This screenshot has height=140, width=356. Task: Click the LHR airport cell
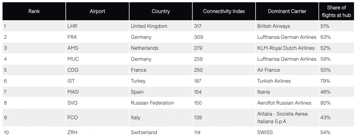(x=97, y=26)
